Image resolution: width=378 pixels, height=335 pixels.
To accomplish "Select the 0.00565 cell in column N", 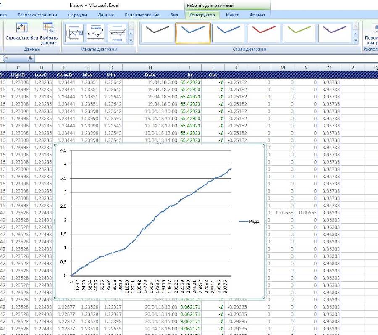I will (x=306, y=213).
